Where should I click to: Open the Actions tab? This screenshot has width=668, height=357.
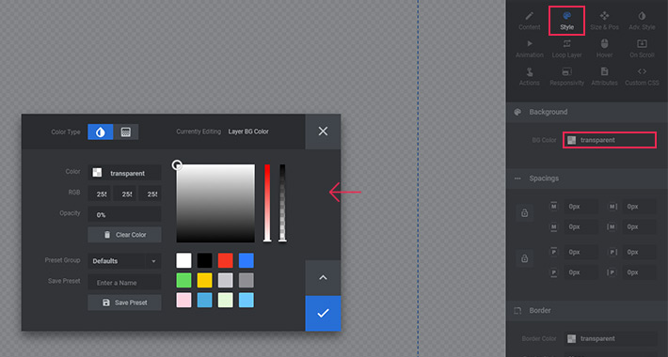pyautogui.click(x=529, y=77)
